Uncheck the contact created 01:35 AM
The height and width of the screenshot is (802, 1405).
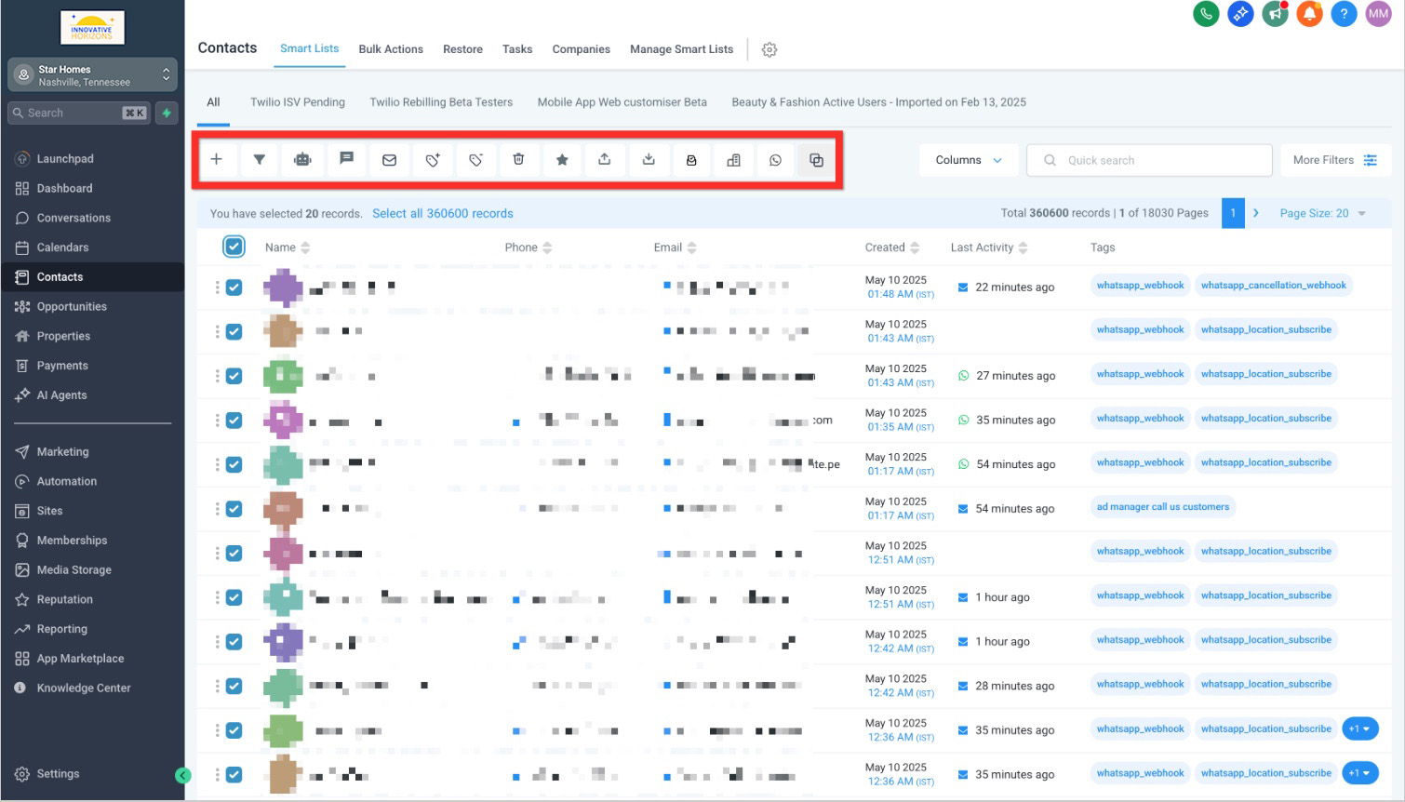(234, 421)
